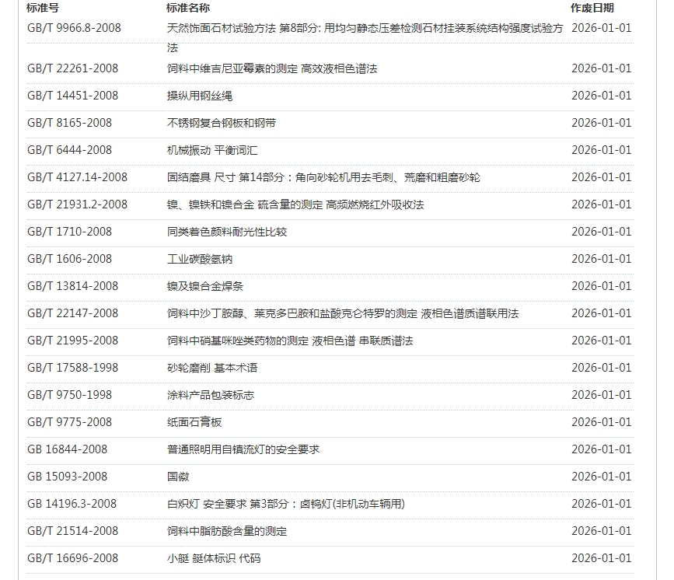Select standard number GB 16844-2008
The width and height of the screenshot is (674, 580).
click(x=67, y=449)
